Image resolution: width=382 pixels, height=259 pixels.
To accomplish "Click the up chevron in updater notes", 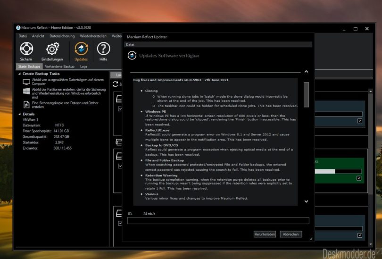I will point(306,72).
